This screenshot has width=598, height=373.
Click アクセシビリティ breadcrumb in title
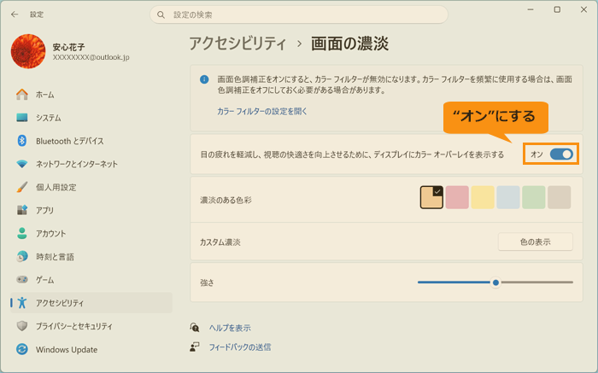click(237, 44)
